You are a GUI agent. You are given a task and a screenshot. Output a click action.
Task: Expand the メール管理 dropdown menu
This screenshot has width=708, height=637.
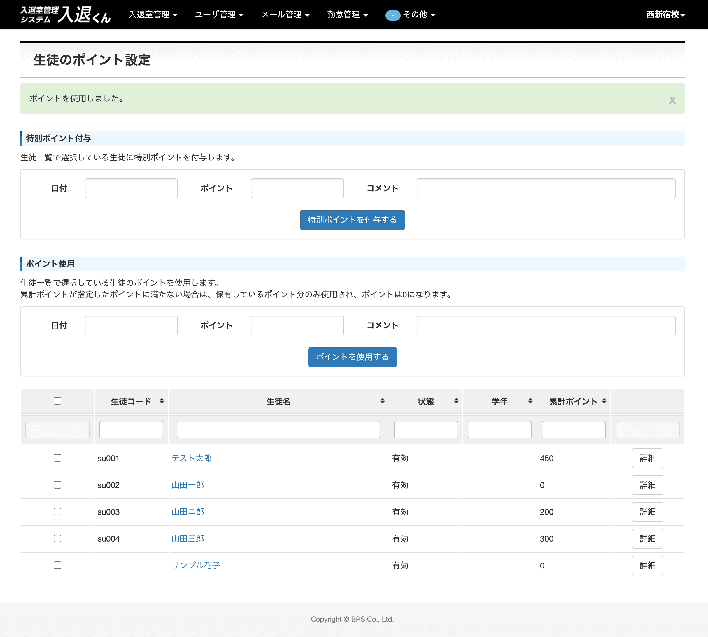(285, 15)
